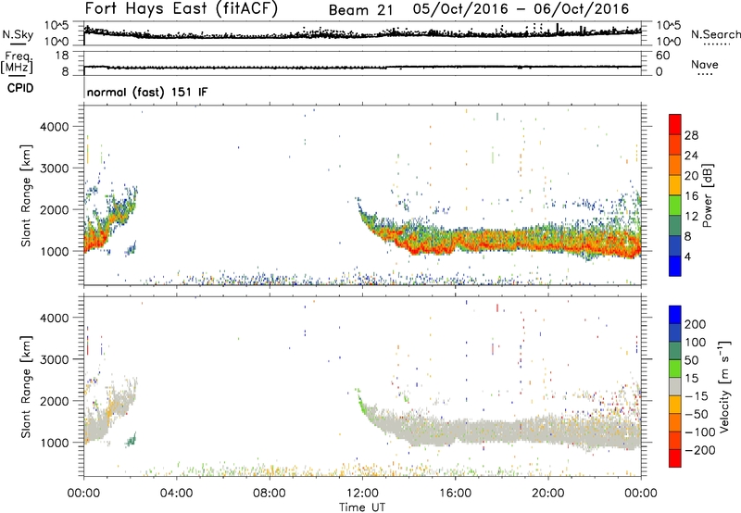This screenshot has width=741, height=513.
Task: Click the '04:00' time axis label
Action: (177, 494)
